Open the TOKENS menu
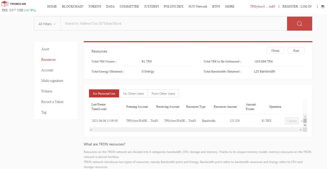The width and height of the screenshot is (327, 169). click(x=95, y=6)
